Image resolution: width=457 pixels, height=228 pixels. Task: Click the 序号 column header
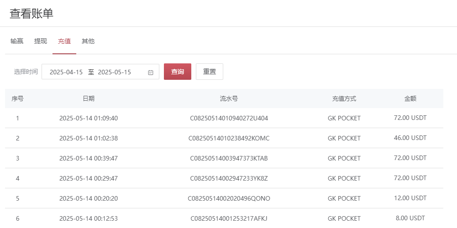(x=17, y=98)
